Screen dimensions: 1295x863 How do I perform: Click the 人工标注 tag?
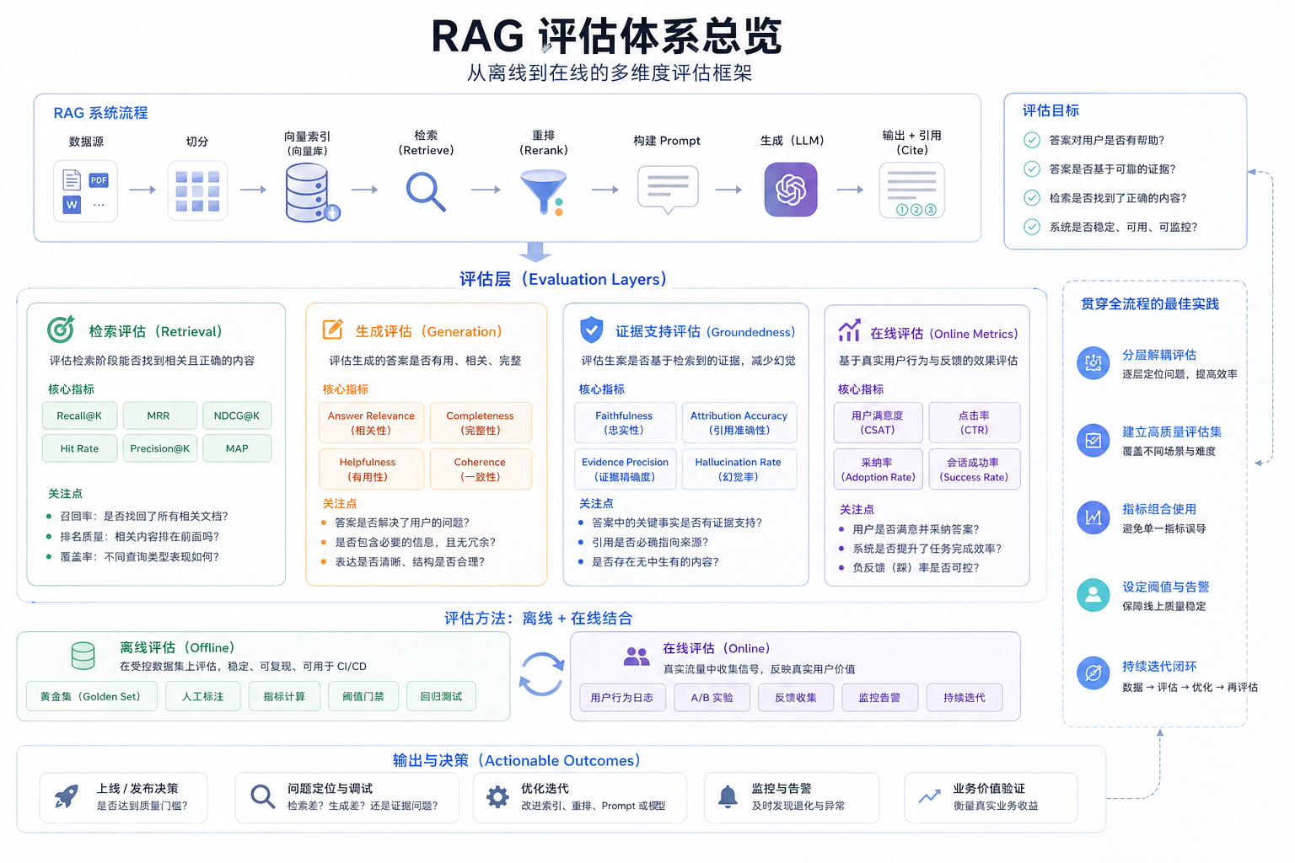click(x=203, y=696)
